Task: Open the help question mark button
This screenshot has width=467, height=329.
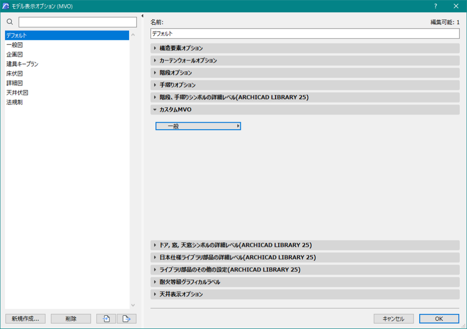Action: point(436,6)
